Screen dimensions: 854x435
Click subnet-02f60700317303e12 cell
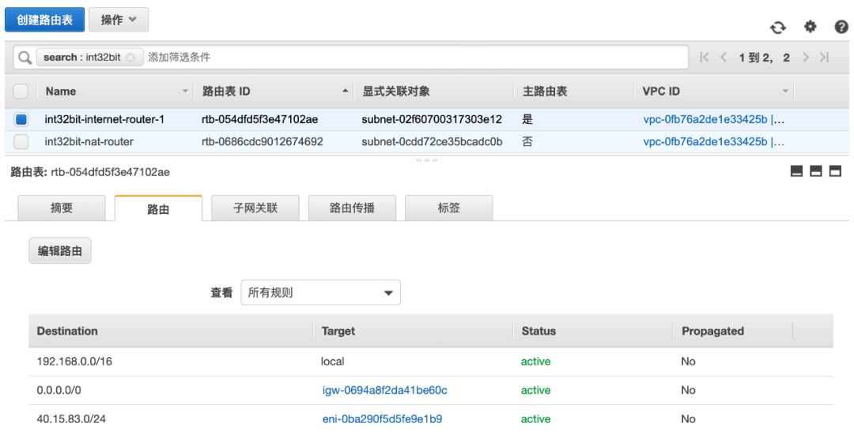pos(432,119)
